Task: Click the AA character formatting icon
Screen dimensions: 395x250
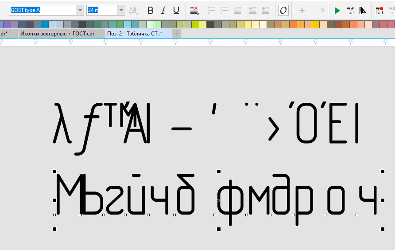Action: (x=133, y=10)
